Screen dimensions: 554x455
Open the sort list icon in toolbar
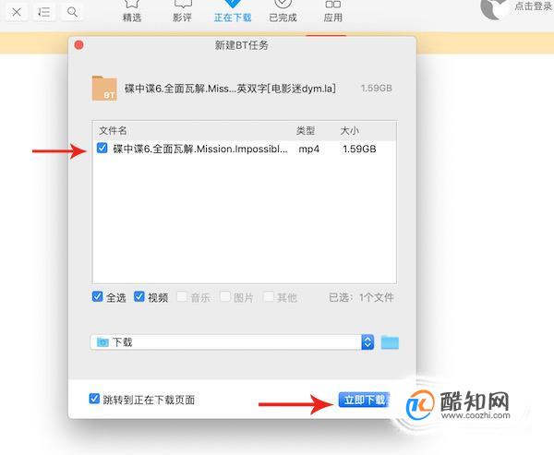[44, 12]
